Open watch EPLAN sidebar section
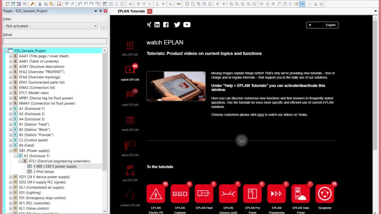Image resolution: width=381 pixels, height=214 pixels. pos(130,73)
